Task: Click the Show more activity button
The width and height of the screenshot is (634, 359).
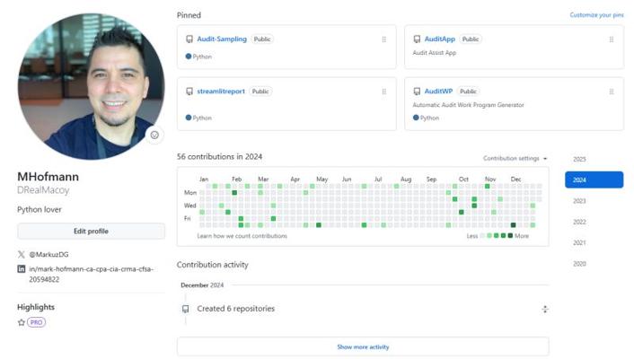Action: (x=363, y=346)
